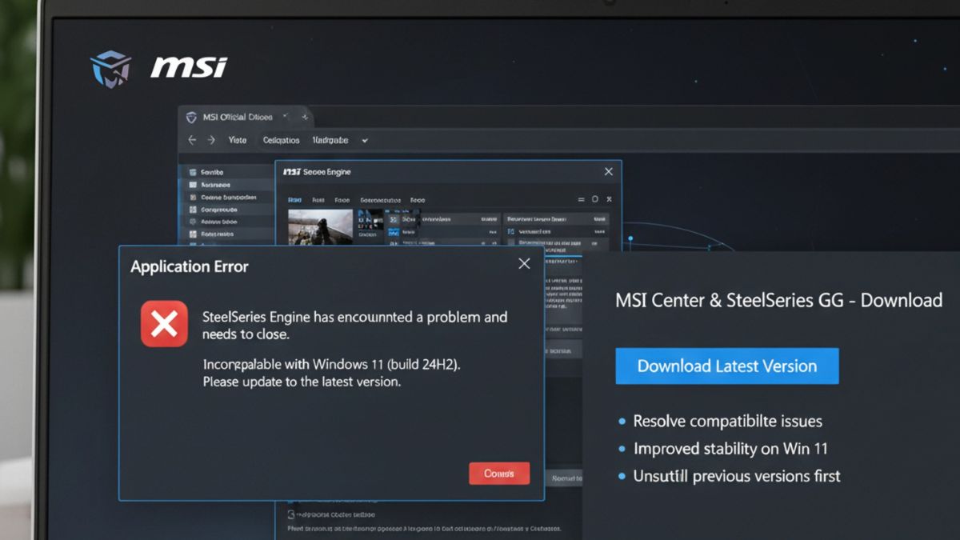Click the red error icon in the dialog
The image size is (960, 540).
coord(164,324)
